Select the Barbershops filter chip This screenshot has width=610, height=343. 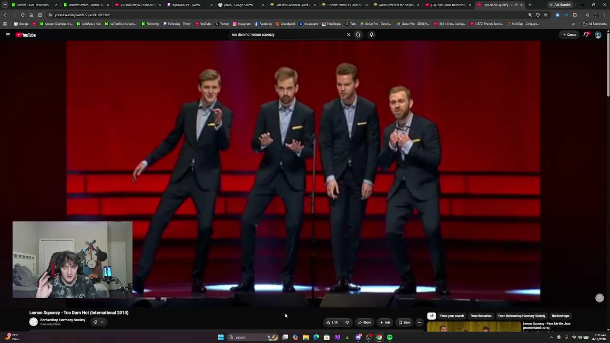560,316
